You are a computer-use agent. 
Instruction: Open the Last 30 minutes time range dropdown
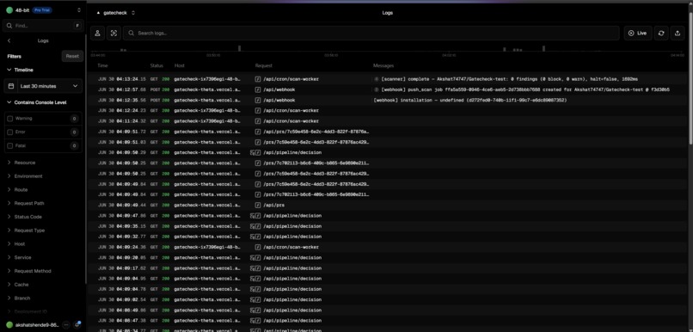tap(43, 86)
